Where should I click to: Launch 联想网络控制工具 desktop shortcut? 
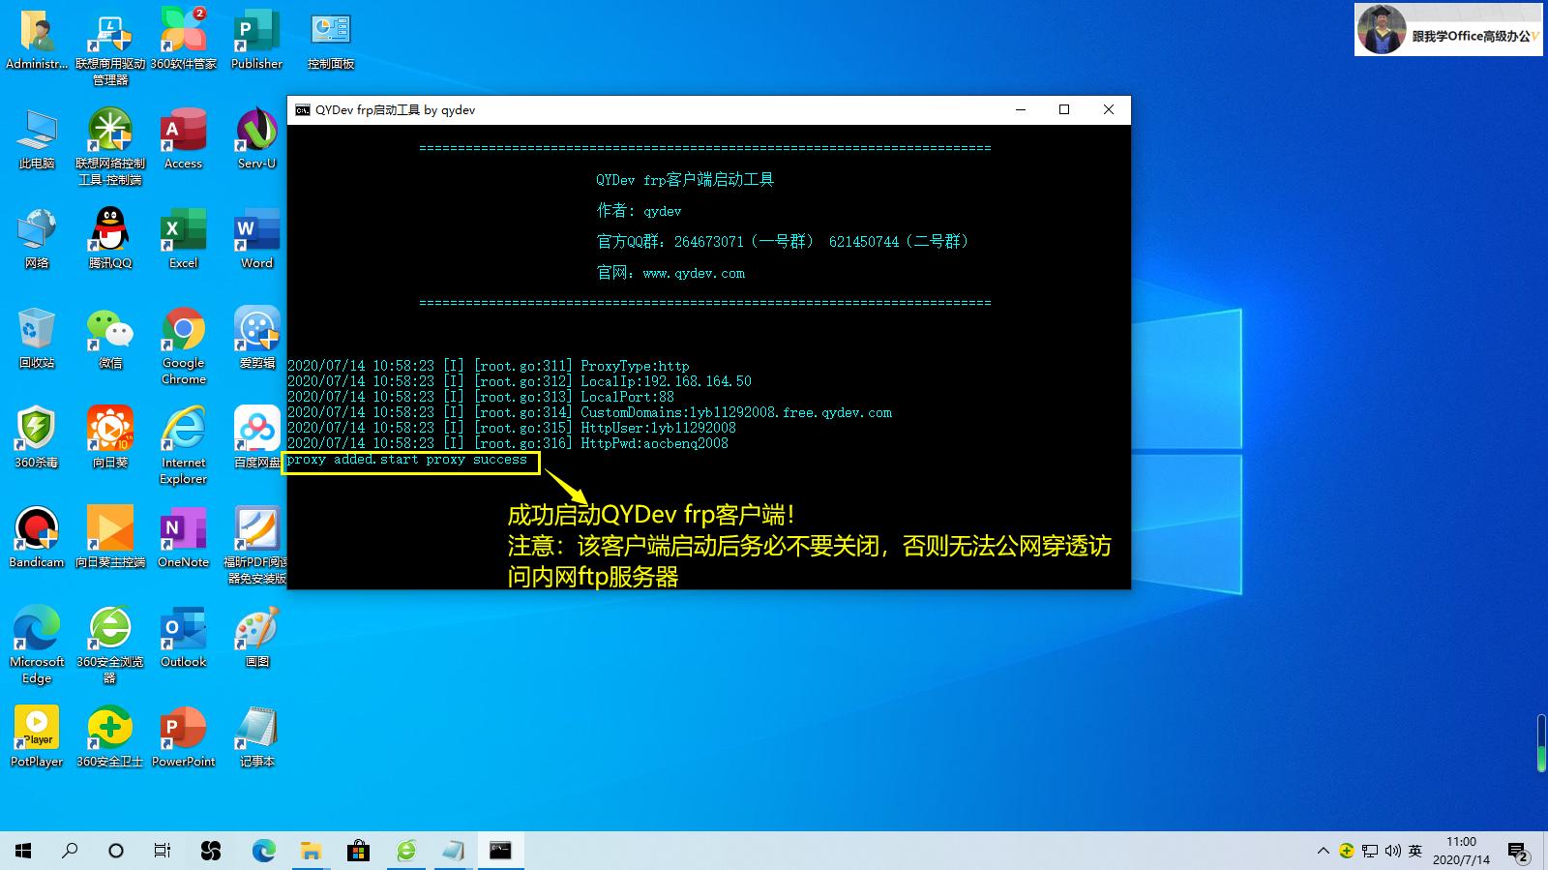point(110,147)
